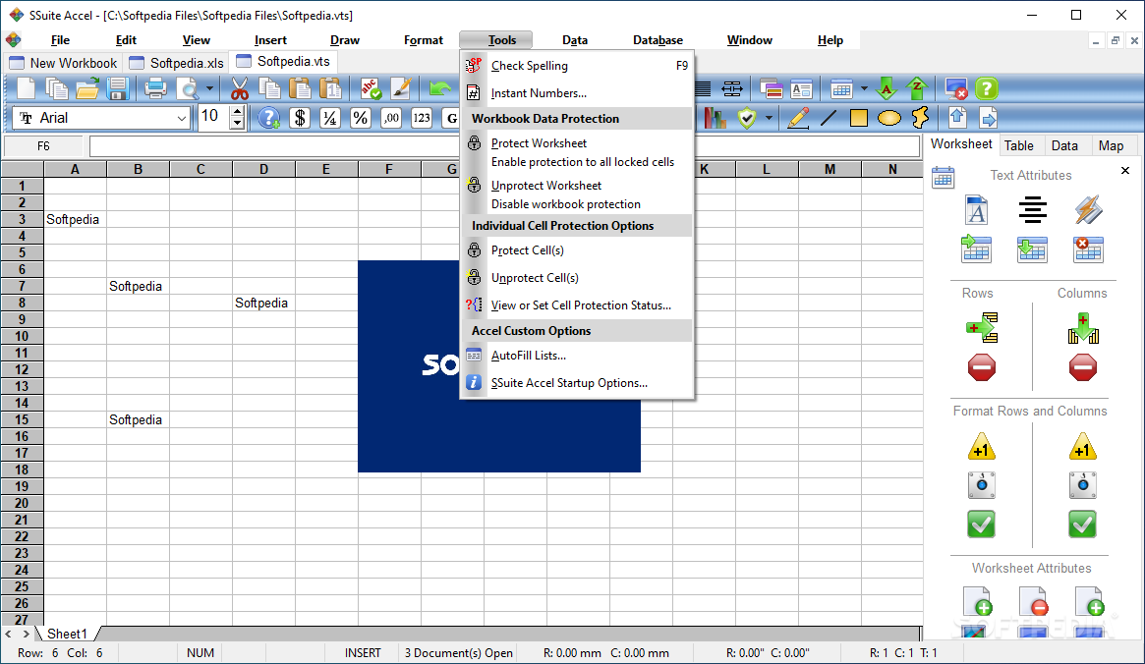
Task: Select cell A3 containing Softpedia
Action: pos(76,220)
